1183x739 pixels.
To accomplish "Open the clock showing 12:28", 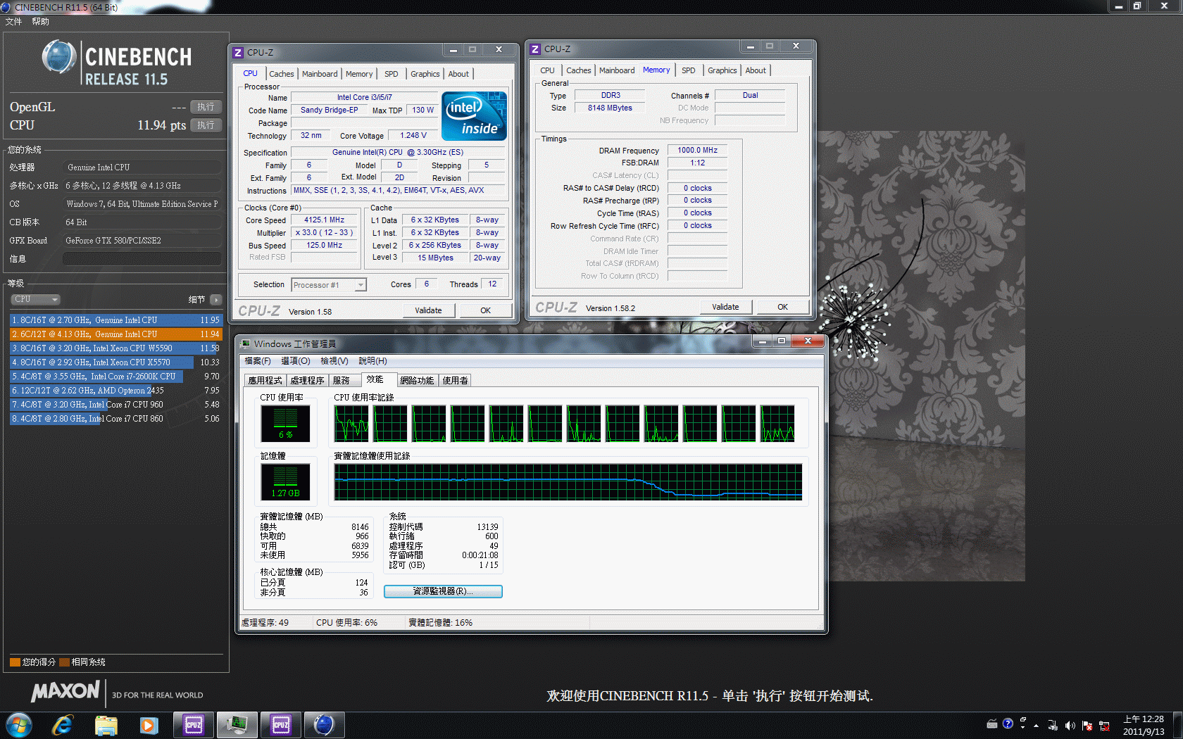I will pos(1144,725).
